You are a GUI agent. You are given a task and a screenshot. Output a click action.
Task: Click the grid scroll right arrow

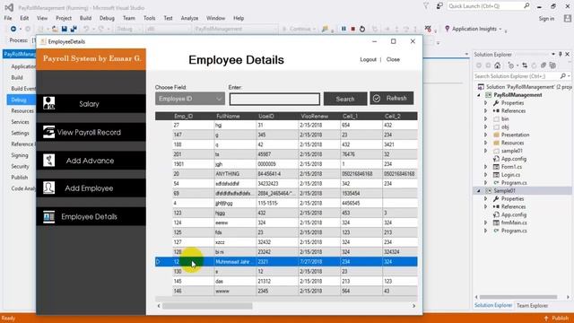pyautogui.click(x=414, y=306)
